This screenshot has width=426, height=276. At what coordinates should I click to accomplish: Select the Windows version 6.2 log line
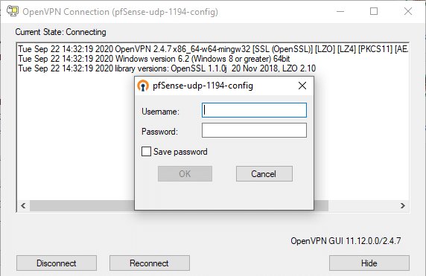153,59
